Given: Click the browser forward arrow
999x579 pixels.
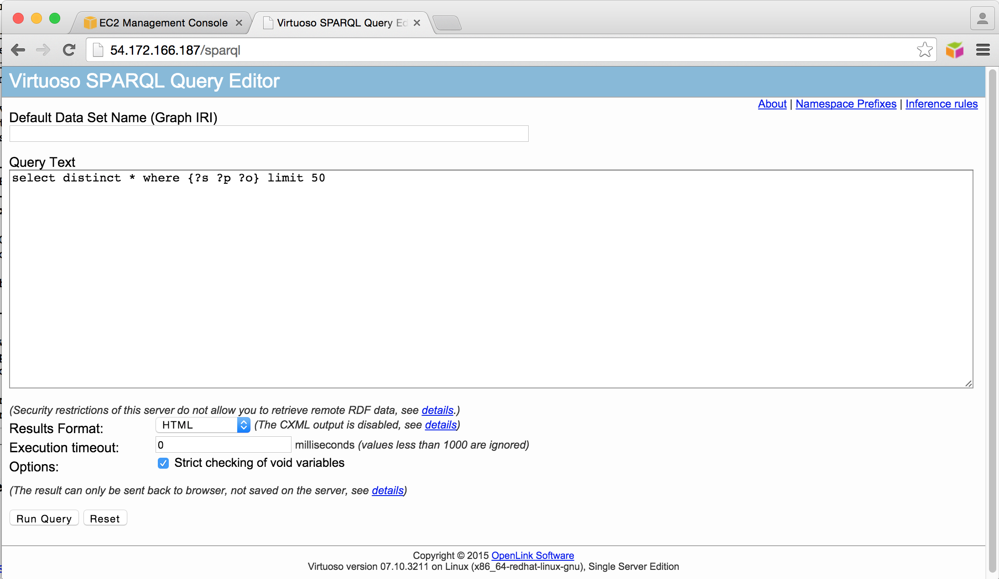Looking at the screenshot, I should [43, 50].
